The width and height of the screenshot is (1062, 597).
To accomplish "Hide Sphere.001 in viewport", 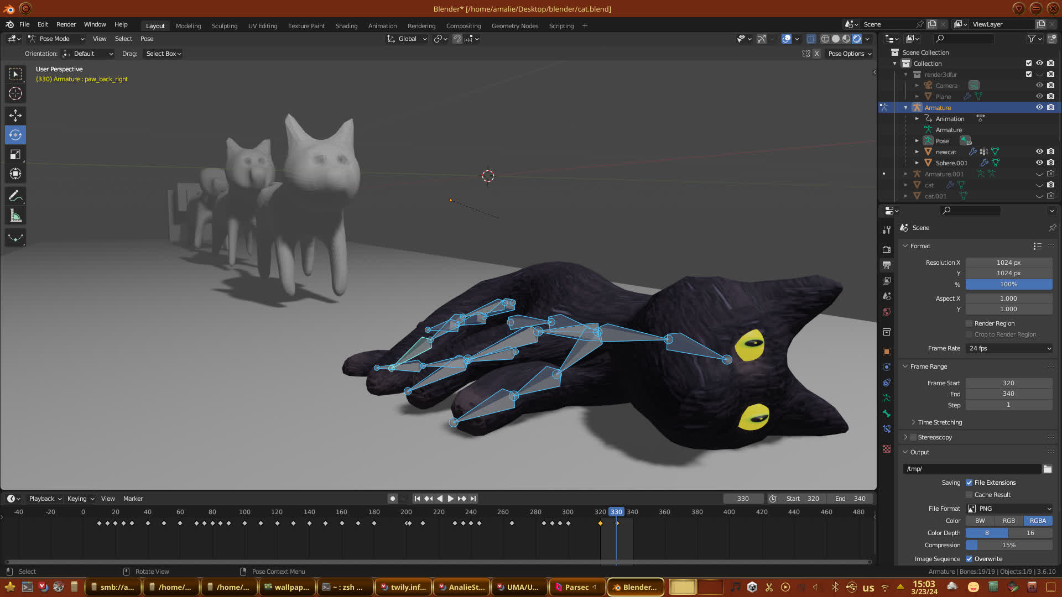I will (1039, 163).
